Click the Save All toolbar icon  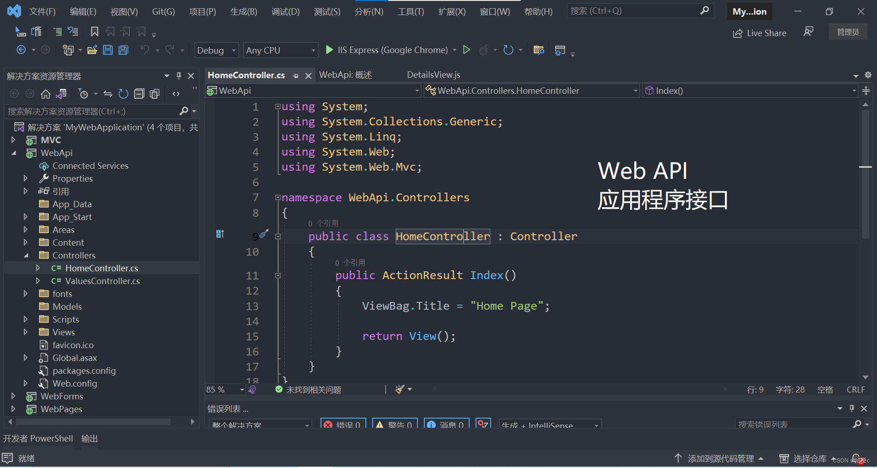point(123,50)
